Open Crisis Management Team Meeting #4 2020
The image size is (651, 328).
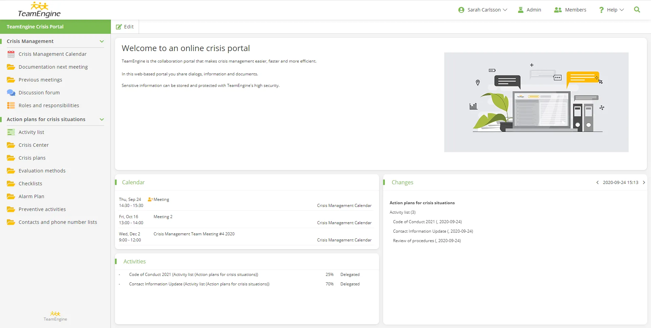click(194, 234)
